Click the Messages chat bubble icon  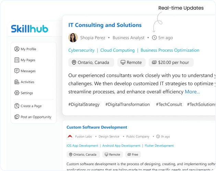click(x=17, y=71)
